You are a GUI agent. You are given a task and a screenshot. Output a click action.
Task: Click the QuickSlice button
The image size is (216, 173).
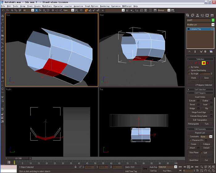(194, 160)
